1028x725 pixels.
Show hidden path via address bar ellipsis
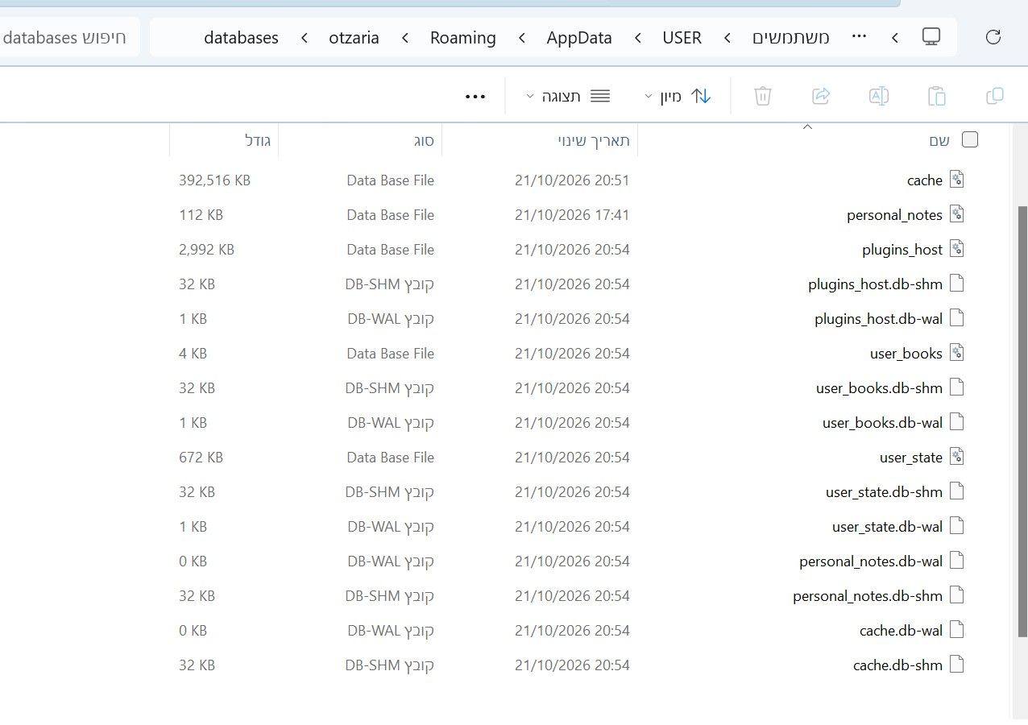click(x=859, y=37)
